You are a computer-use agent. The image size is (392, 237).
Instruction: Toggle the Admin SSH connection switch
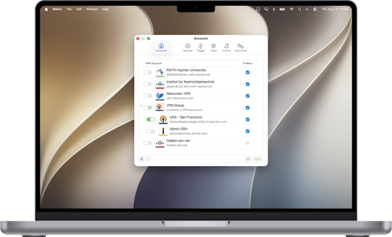click(151, 131)
